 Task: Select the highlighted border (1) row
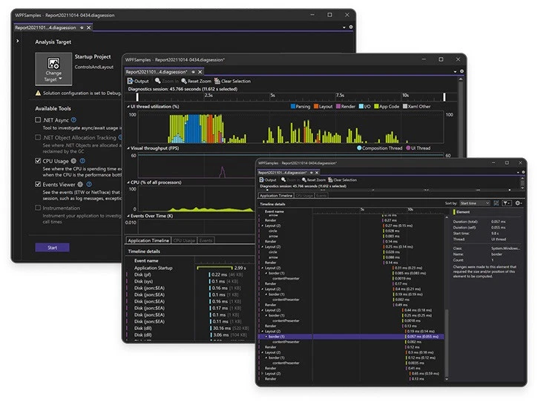351,337
